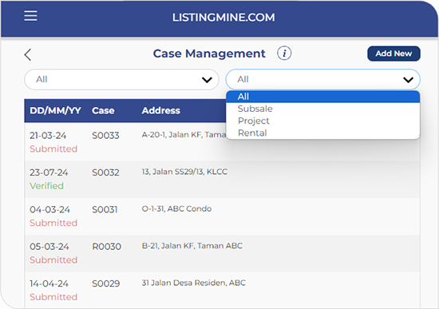Click date 14-04-24

[x=49, y=283]
